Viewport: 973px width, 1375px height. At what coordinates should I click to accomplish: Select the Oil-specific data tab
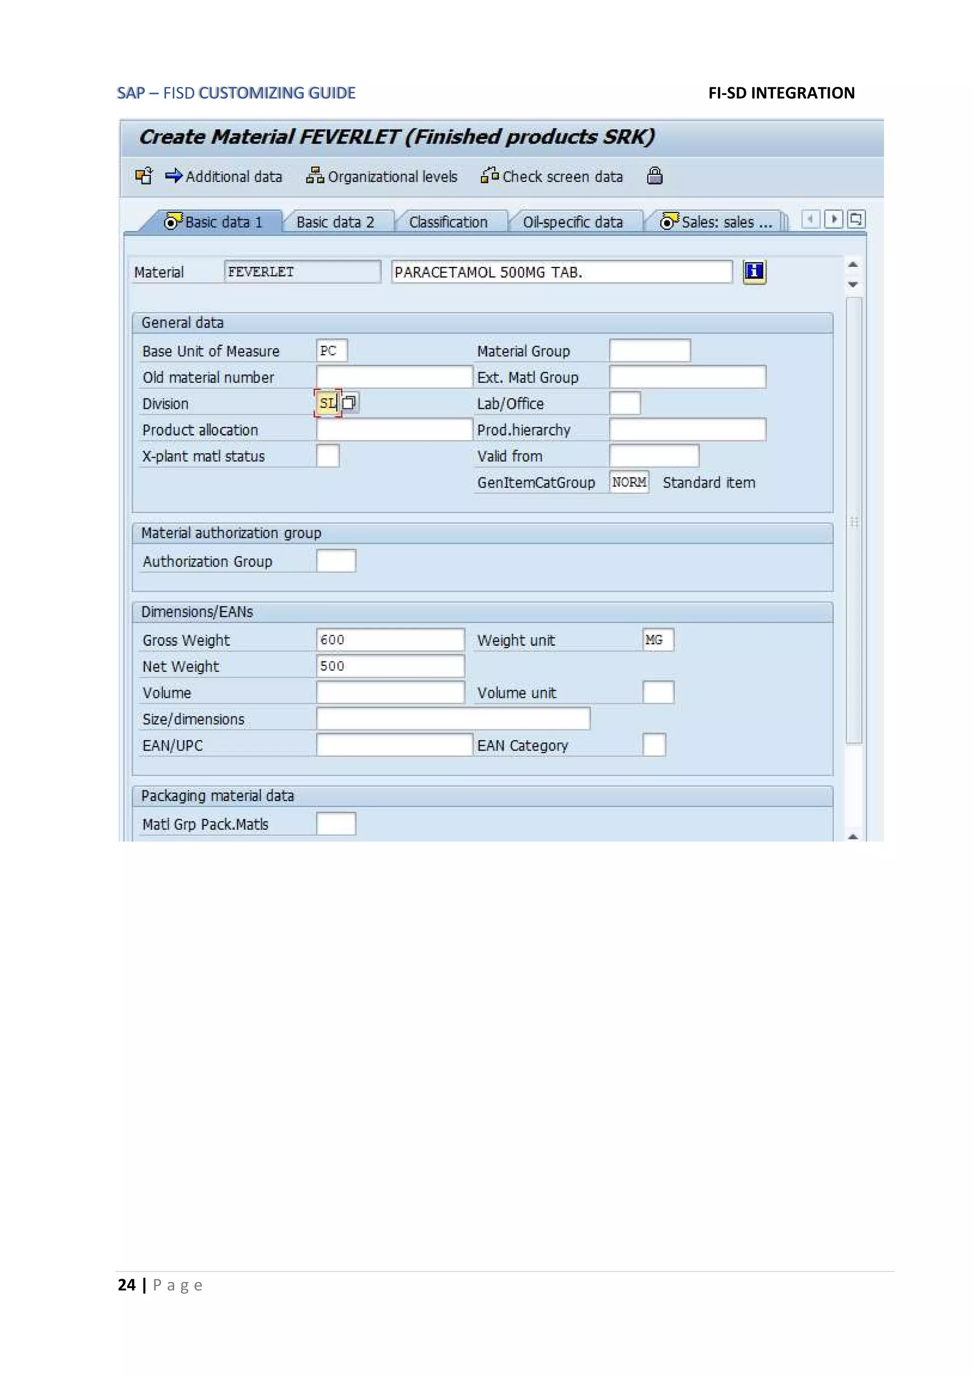[x=573, y=222]
